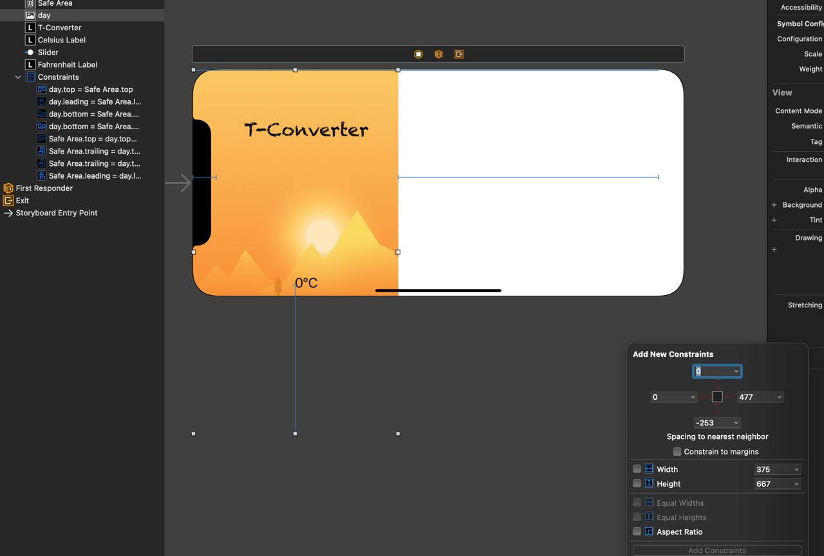Check the Aspect Ratio checkbox
824x556 pixels.
pyautogui.click(x=637, y=531)
